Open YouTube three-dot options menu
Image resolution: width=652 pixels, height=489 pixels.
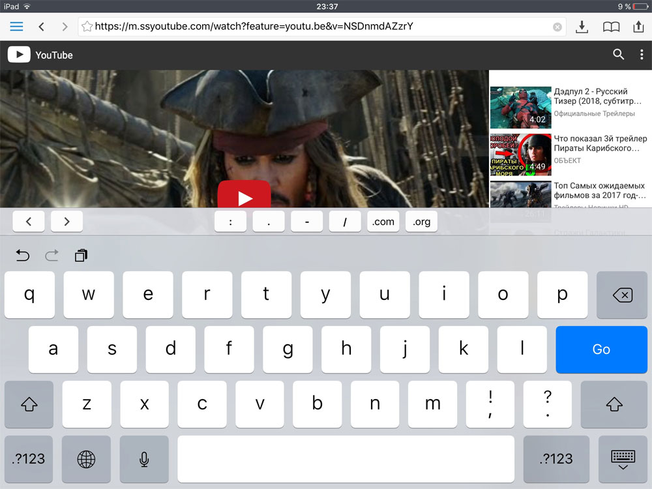tap(642, 55)
